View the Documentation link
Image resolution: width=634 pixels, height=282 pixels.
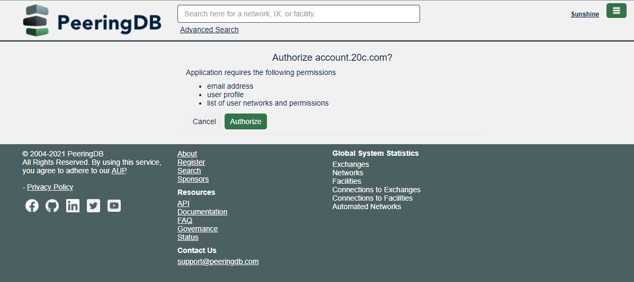pyautogui.click(x=202, y=212)
